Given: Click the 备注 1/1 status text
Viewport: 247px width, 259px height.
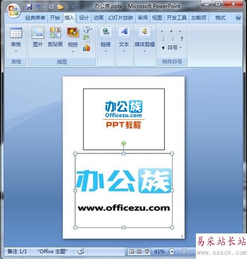Looking at the screenshot, I should click(x=17, y=252).
